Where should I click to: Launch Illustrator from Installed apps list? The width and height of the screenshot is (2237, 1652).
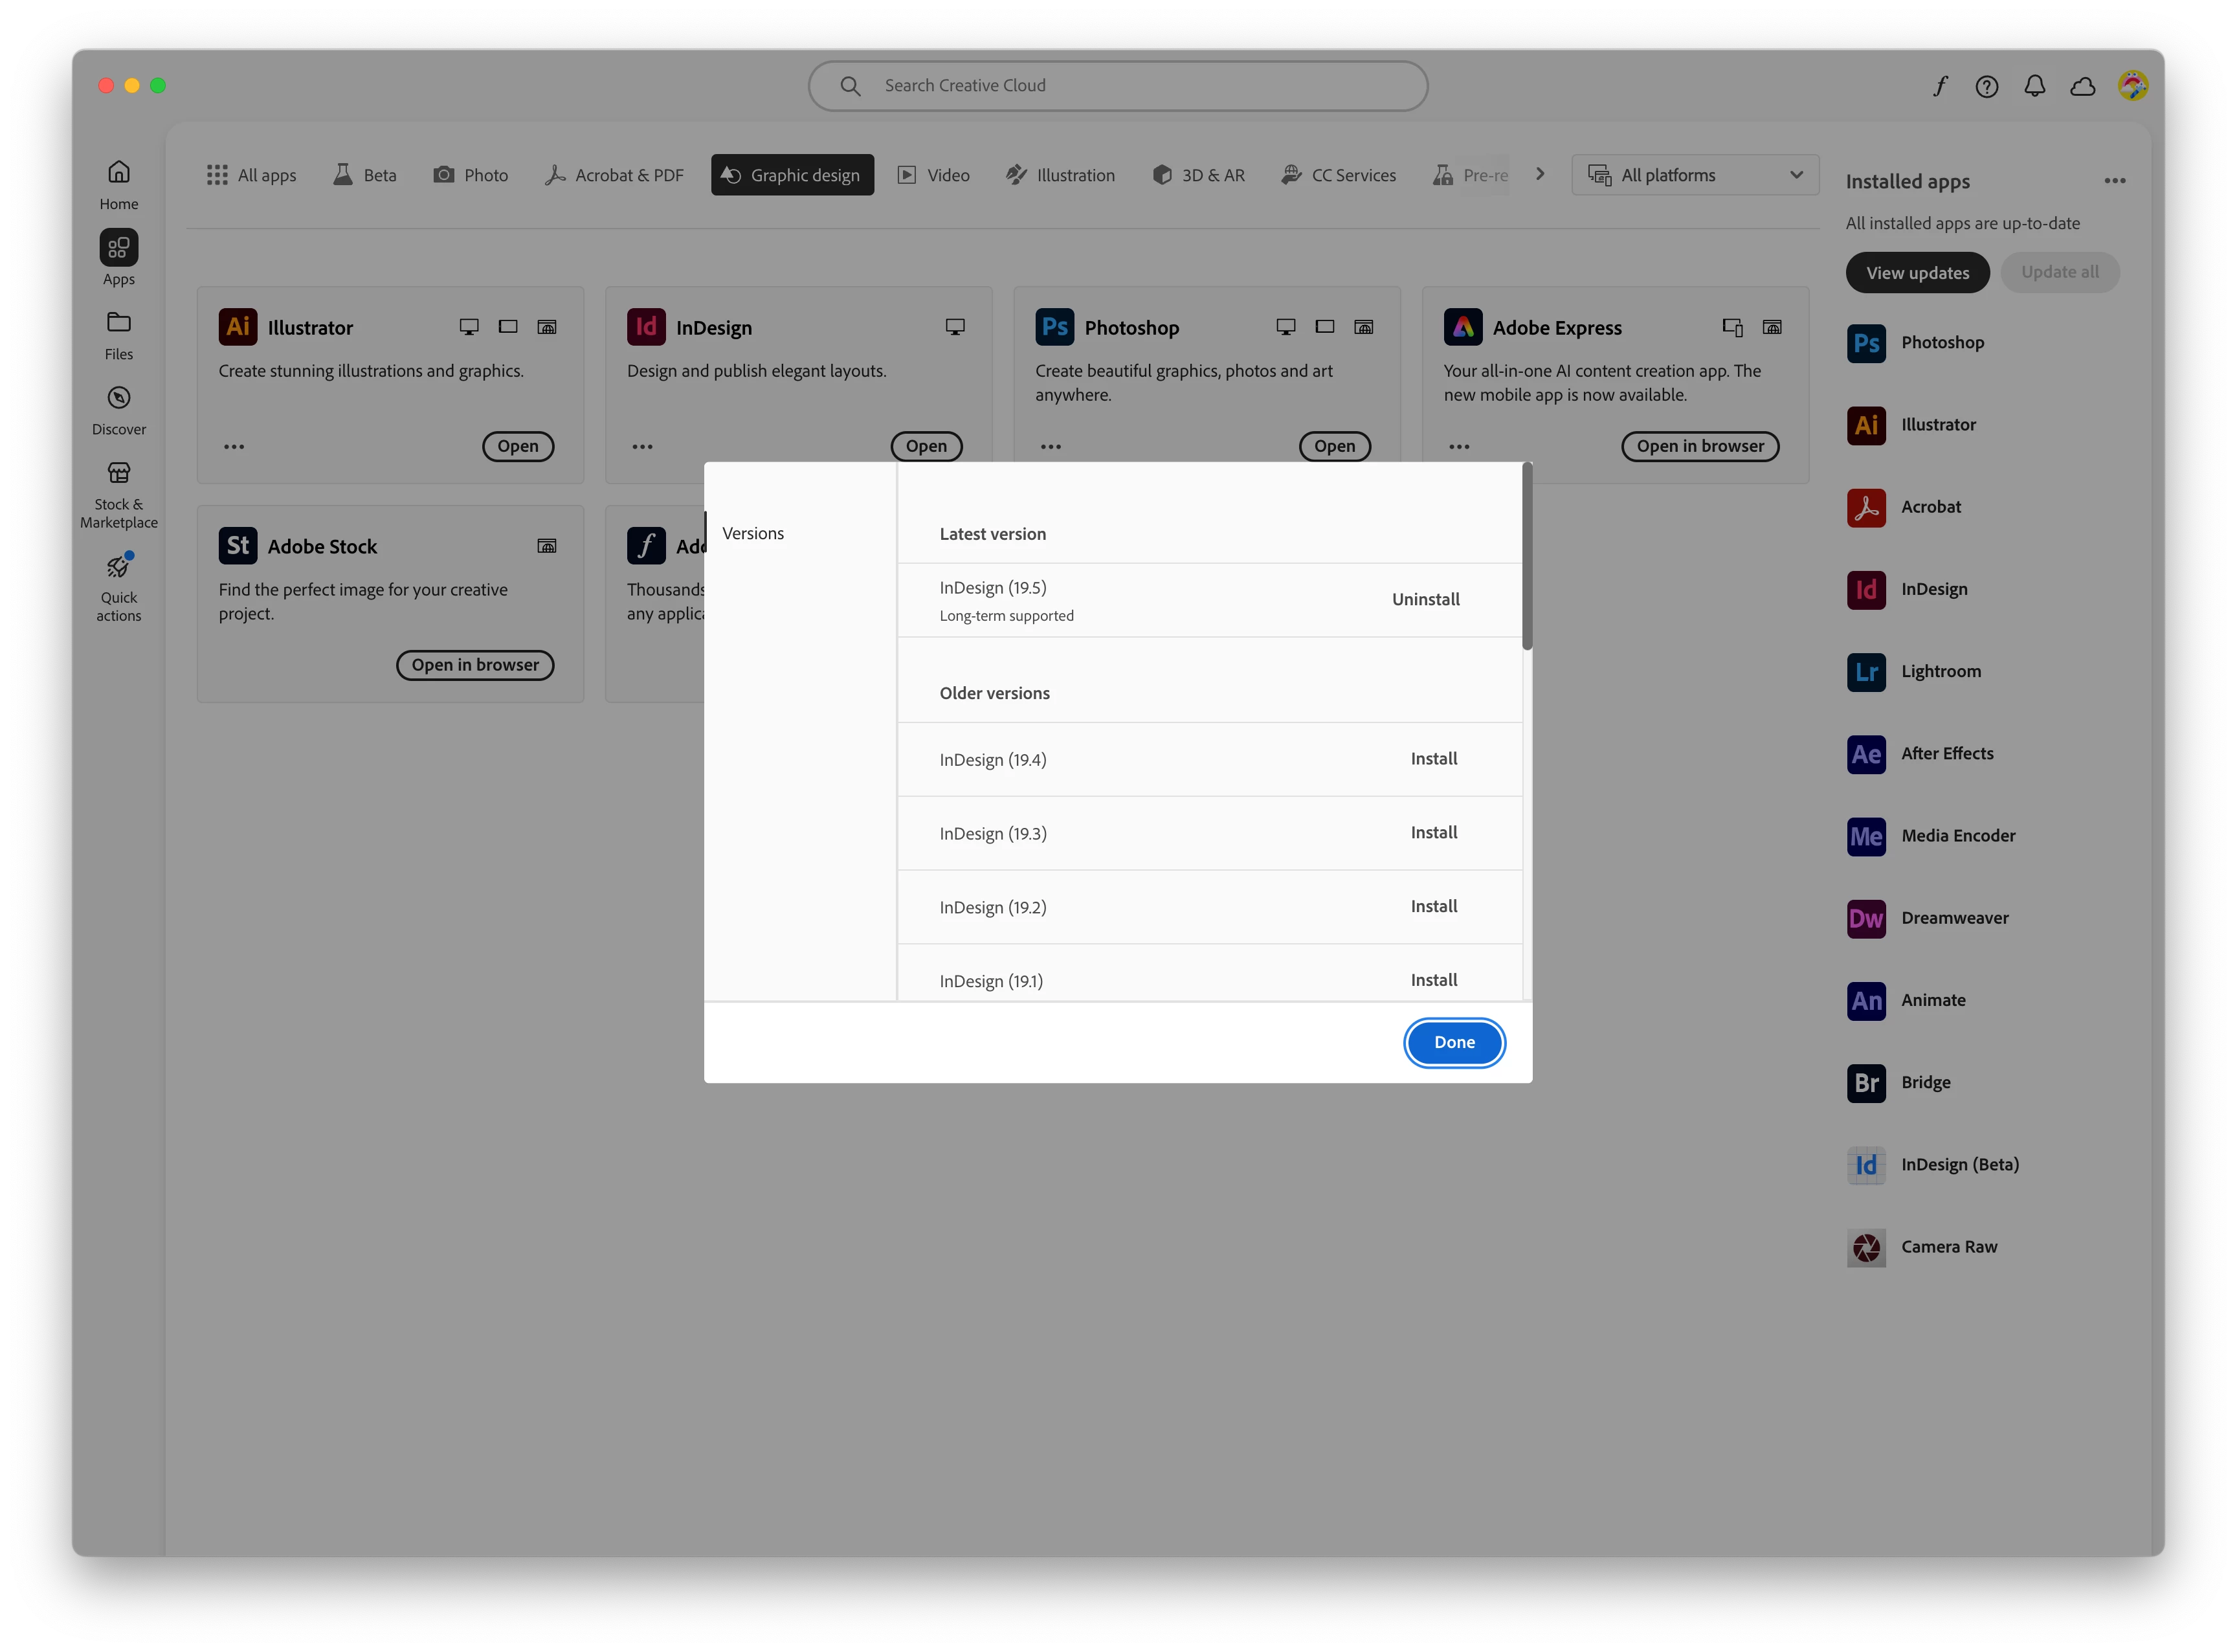(1911, 425)
